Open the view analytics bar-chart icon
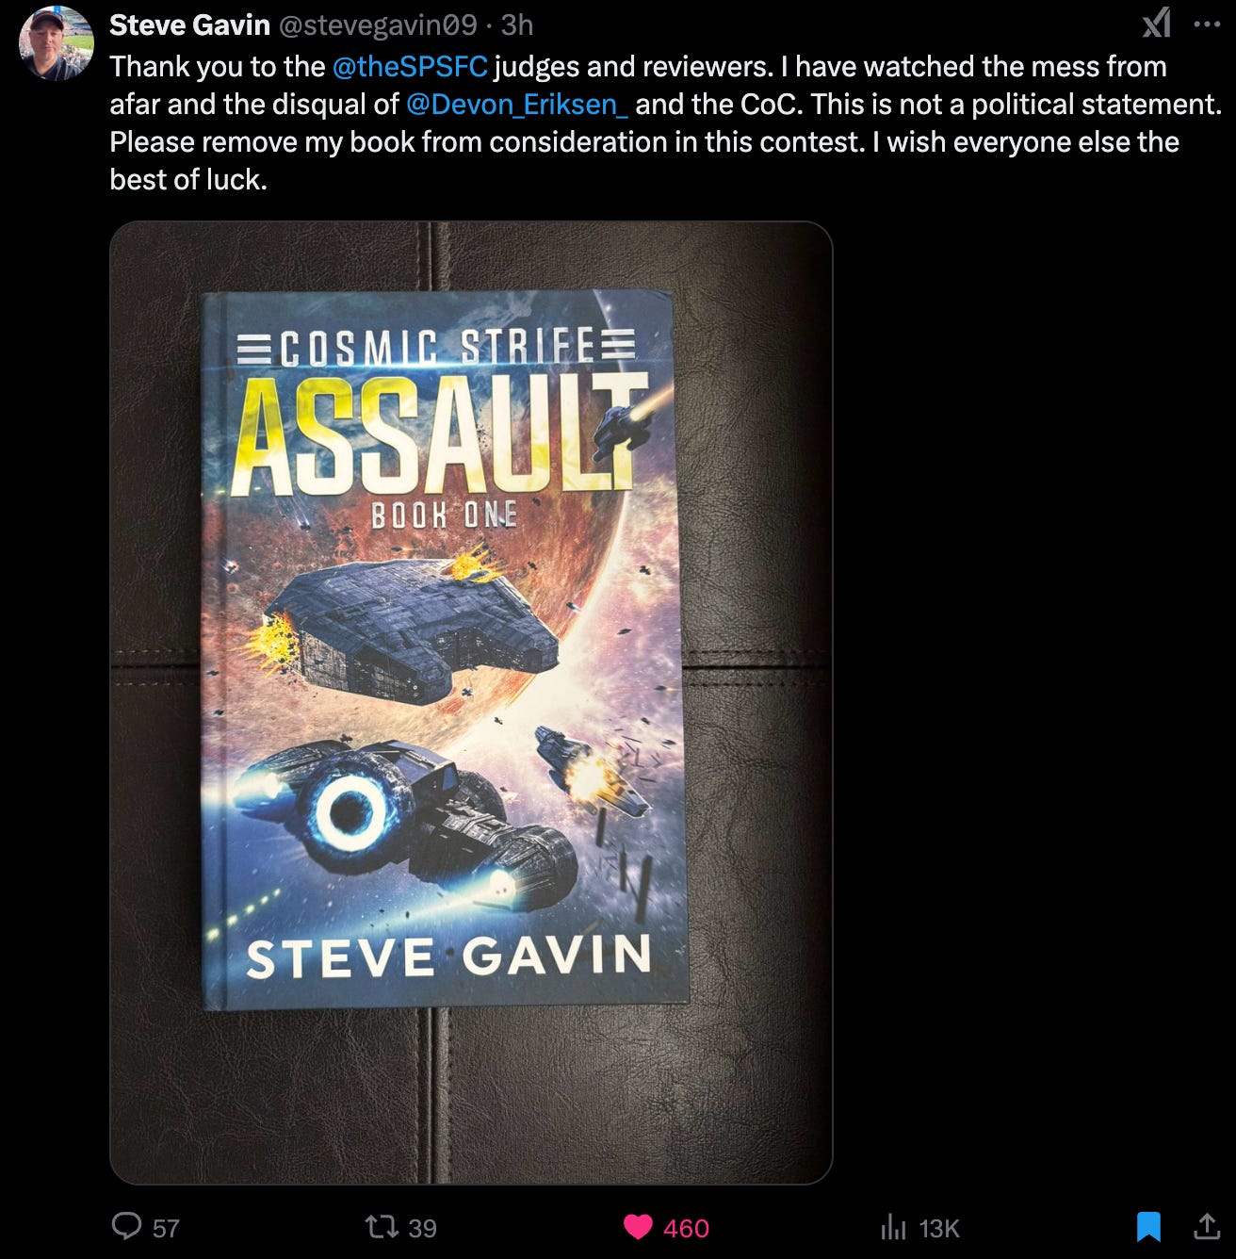Viewport: 1236px width, 1259px height. pyautogui.click(x=891, y=1227)
